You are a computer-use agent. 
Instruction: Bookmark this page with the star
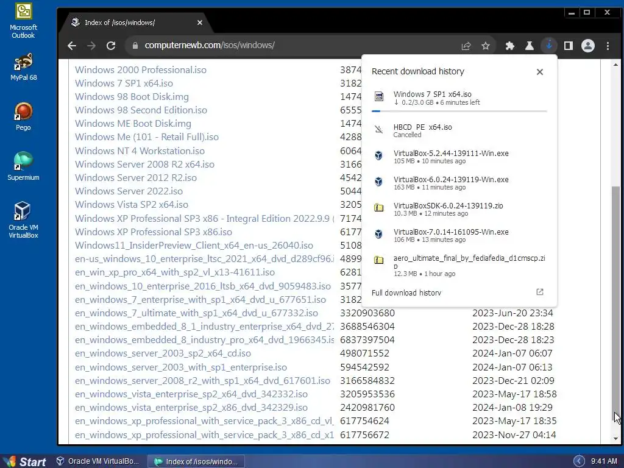coord(486,46)
